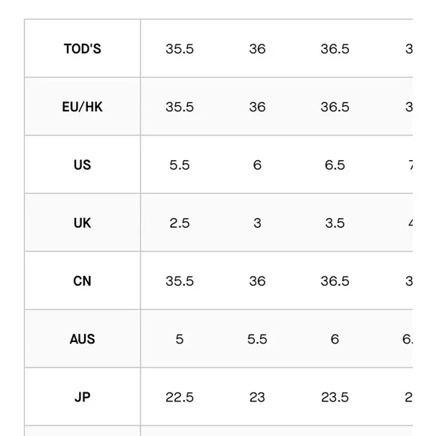
Task: Select JP size 23 cell
Action: tap(257, 398)
